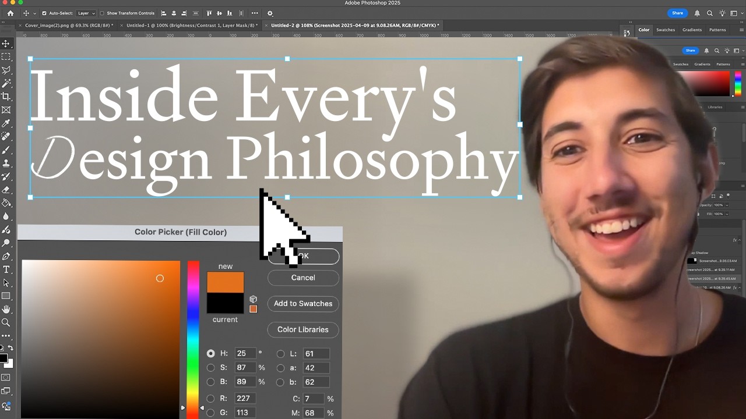This screenshot has width=746, height=419.
Task: Click the Add to Swatches button
Action: (x=303, y=304)
